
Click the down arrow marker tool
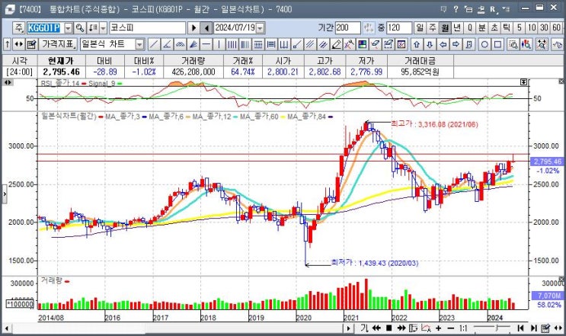[430, 44]
